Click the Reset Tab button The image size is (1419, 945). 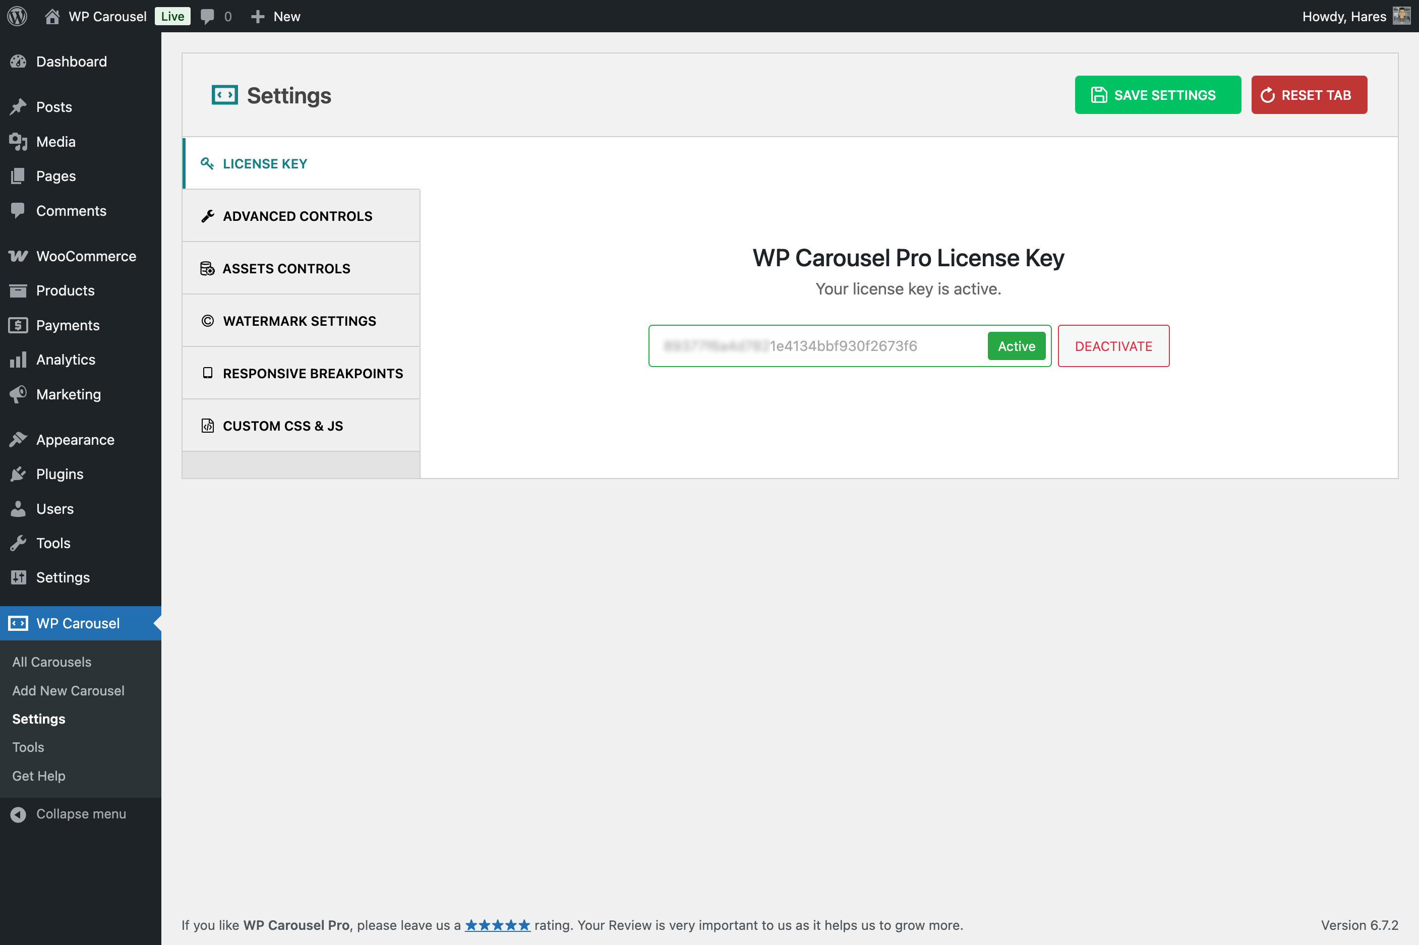(1309, 95)
